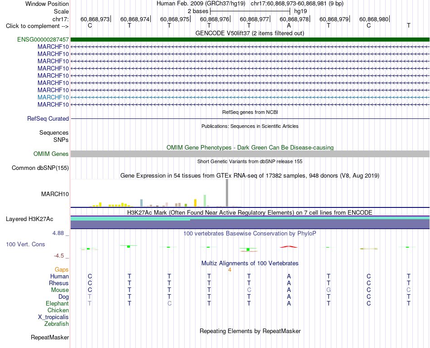Click the G base in the Mouse row
The image size is (430, 348).
click(x=329, y=290)
